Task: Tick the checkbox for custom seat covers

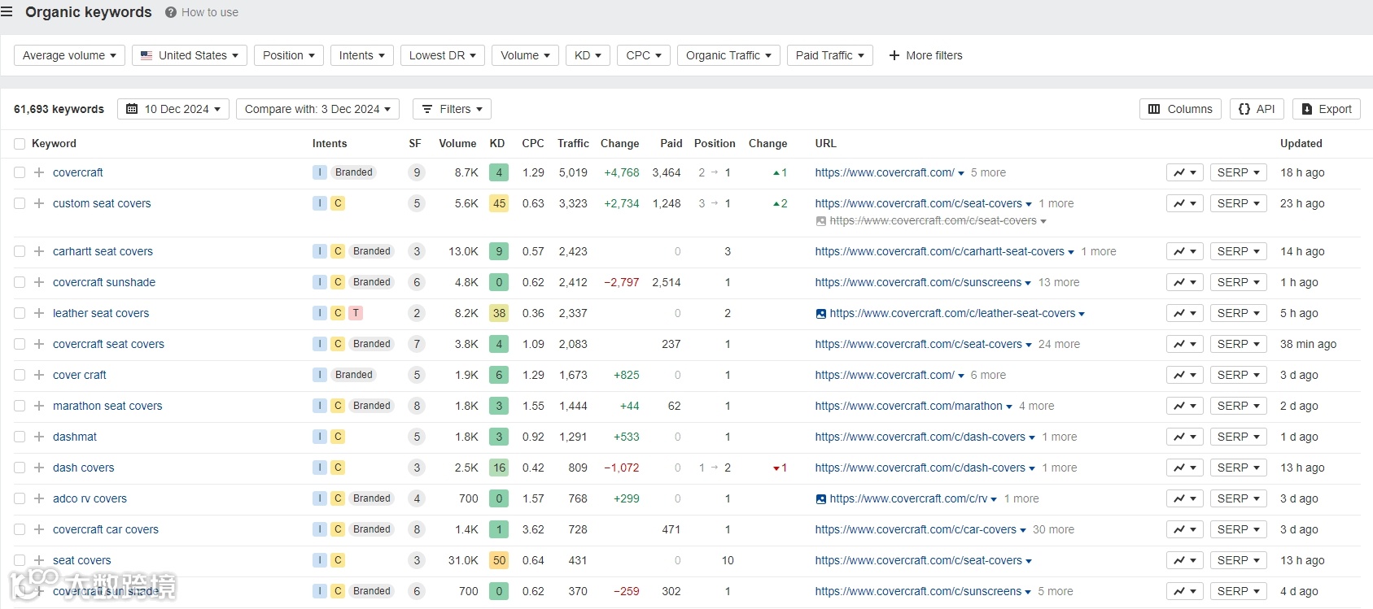Action: (x=20, y=203)
